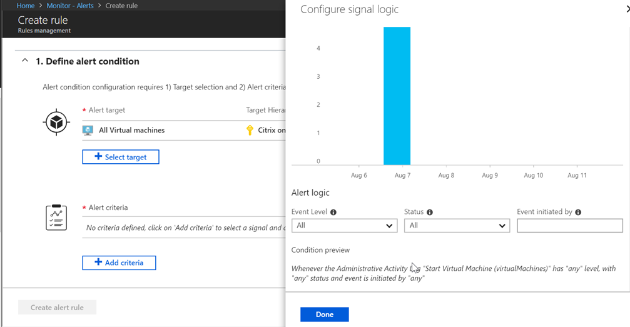The height and width of the screenshot is (327, 630).
Task: Click the alert criteria clipboard icon
Action: click(x=56, y=218)
